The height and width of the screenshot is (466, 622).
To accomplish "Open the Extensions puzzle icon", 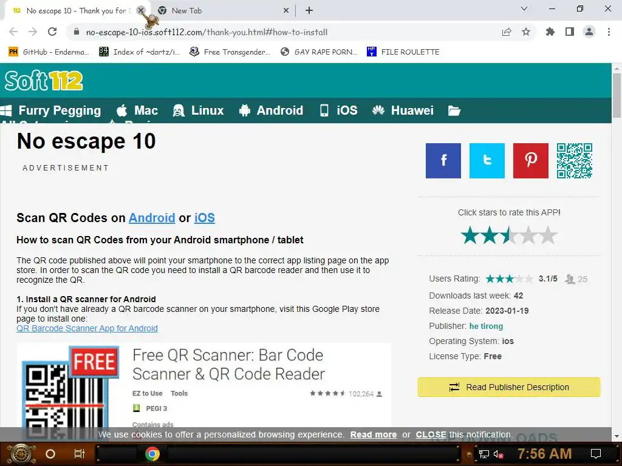I will point(550,32).
